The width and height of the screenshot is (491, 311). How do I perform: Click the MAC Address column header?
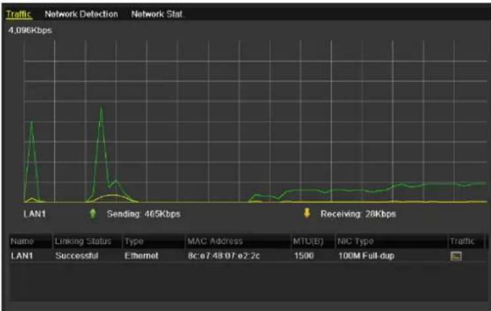[238, 241]
